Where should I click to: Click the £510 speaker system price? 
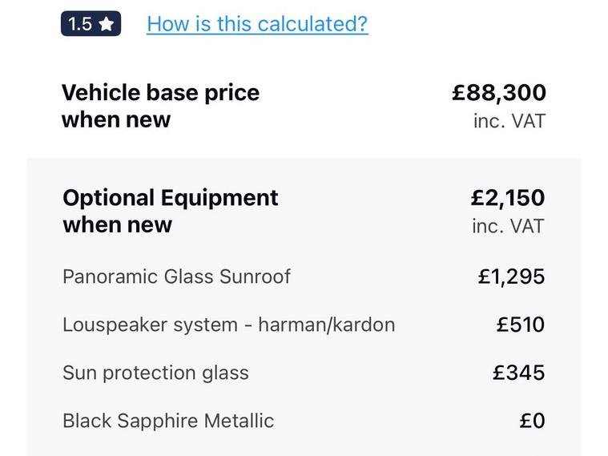coord(521,325)
